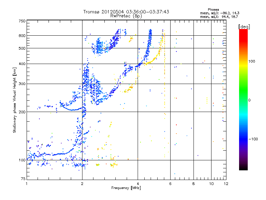
Task: Click the x-axis tick label '4'
Action: (x=138, y=184)
